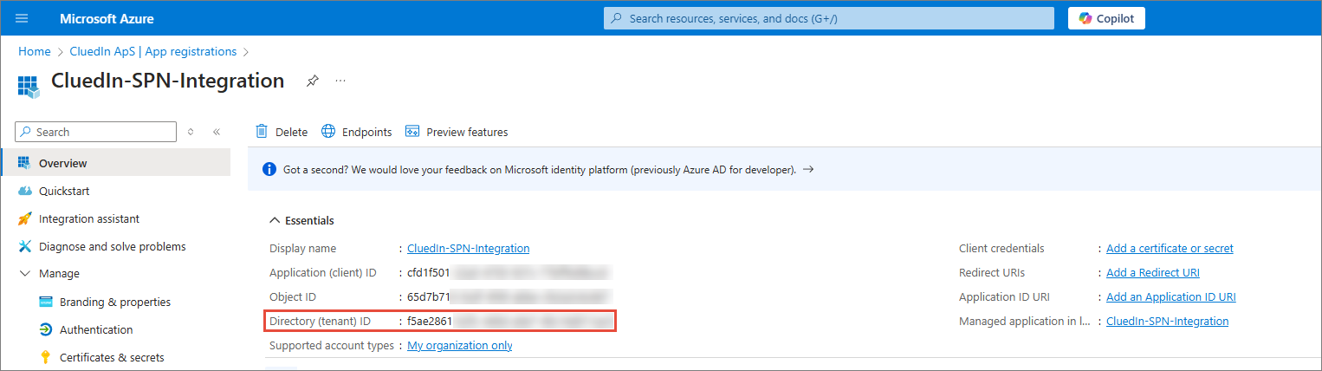Open the feedback banner arrow link
The width and height of the screenshot is (1322, 371).
tap(807, 169)
